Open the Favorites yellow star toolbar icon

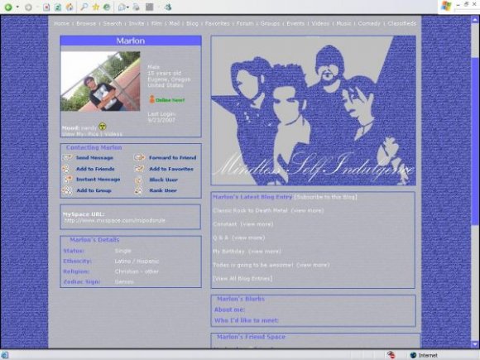[95, 7]
